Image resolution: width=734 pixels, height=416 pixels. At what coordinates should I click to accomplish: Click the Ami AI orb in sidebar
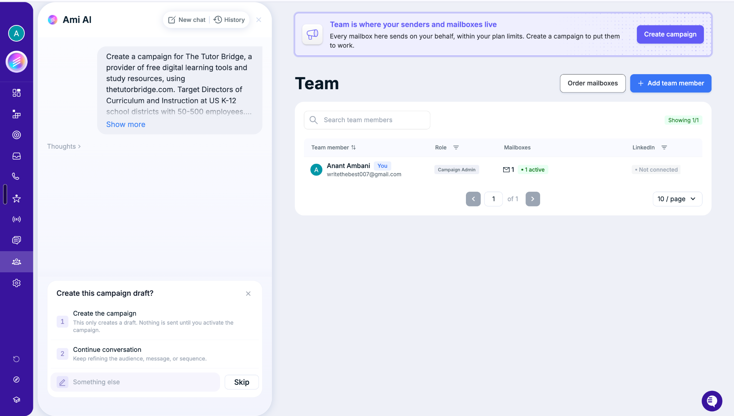16,62
